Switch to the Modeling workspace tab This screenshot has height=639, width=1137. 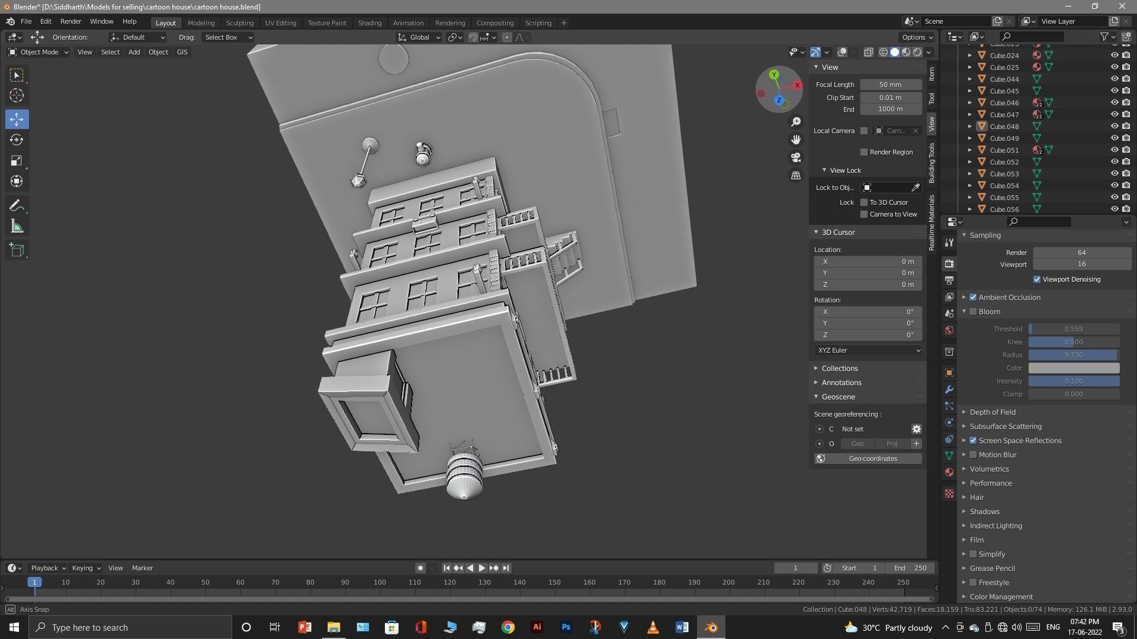pyautogui.click(x=201, y=23)
